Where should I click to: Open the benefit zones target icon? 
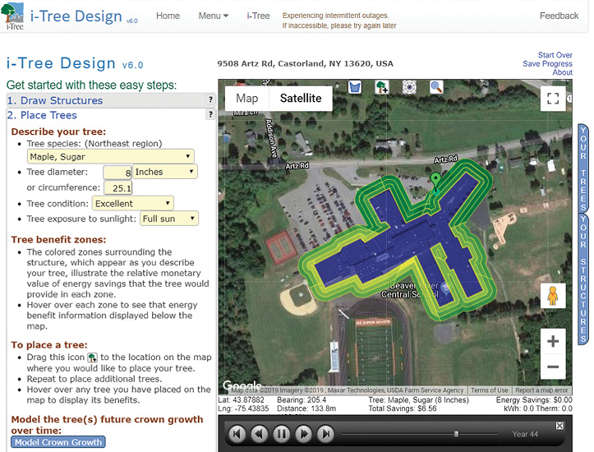409,87
